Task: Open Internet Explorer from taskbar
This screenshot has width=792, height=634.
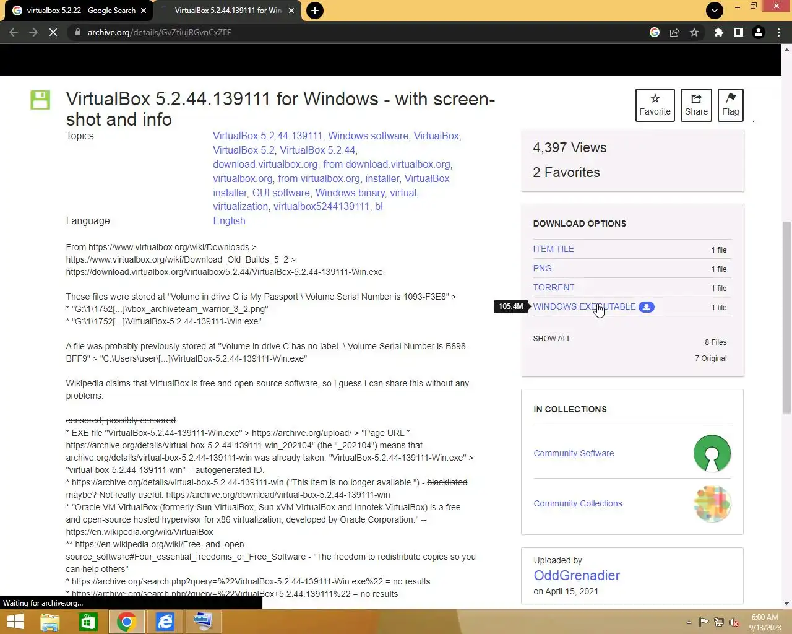Action: 165,622
